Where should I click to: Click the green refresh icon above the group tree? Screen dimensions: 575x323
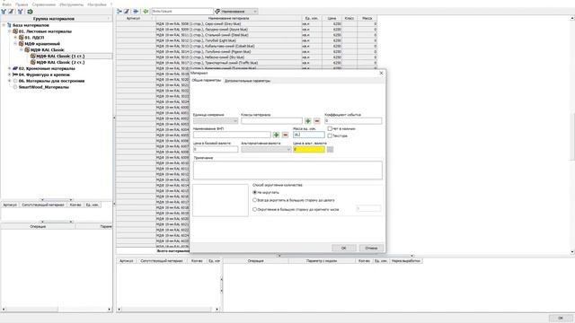click(x=30, y=12)
